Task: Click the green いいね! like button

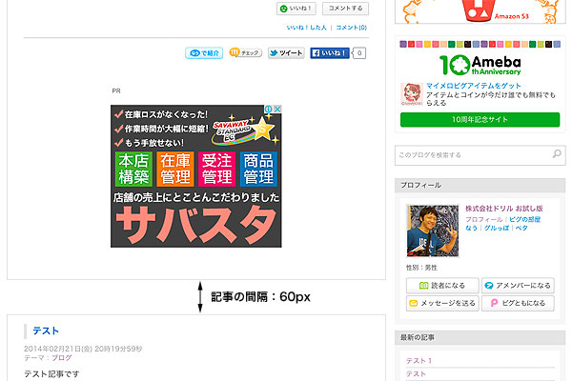Action: [x=296, y=9]
